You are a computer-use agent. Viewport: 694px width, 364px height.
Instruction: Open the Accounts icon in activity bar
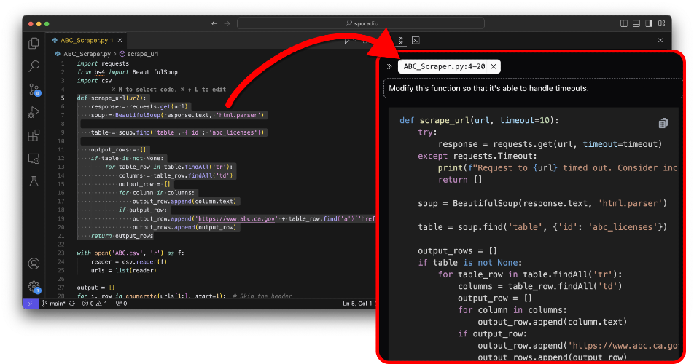[x=34, y=264]
